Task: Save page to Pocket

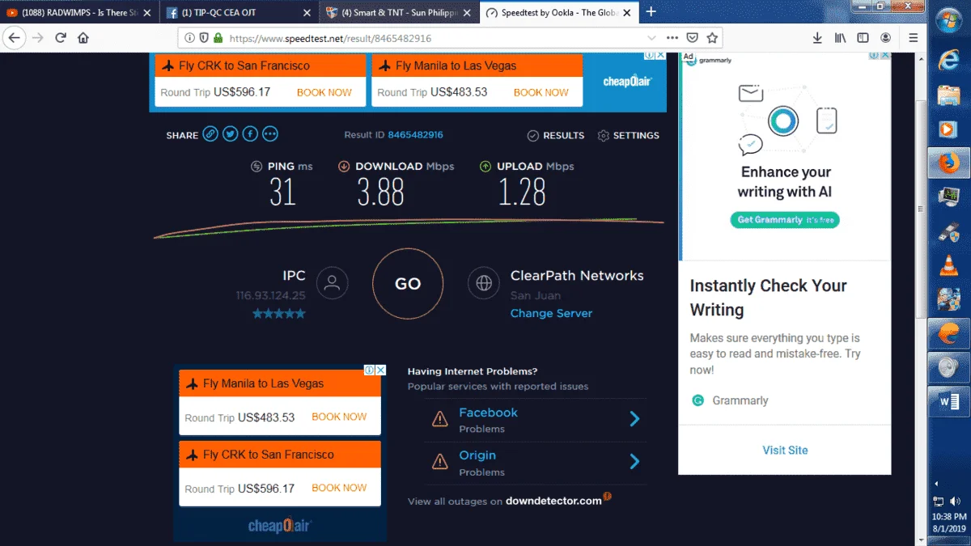Action: tap(693, 38)
